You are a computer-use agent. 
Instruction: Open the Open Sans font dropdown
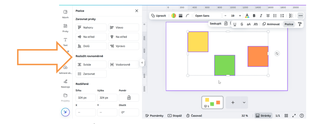coord(207,15)
